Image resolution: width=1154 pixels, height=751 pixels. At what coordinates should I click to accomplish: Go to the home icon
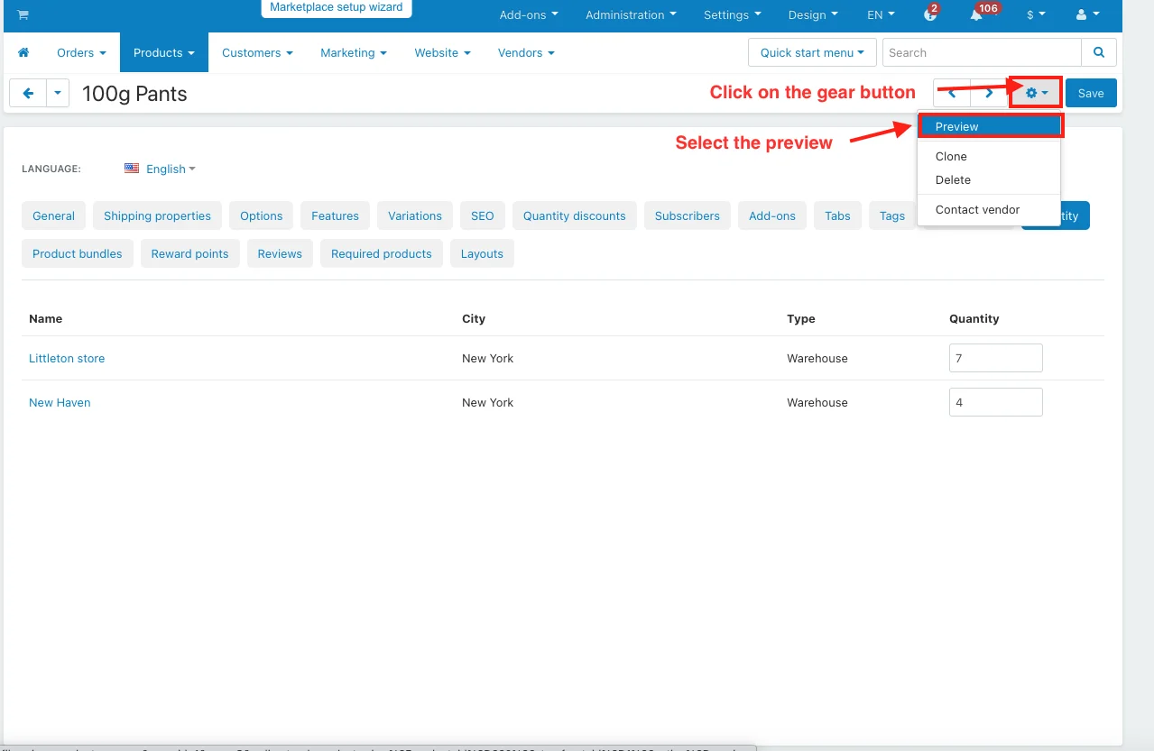24,53
